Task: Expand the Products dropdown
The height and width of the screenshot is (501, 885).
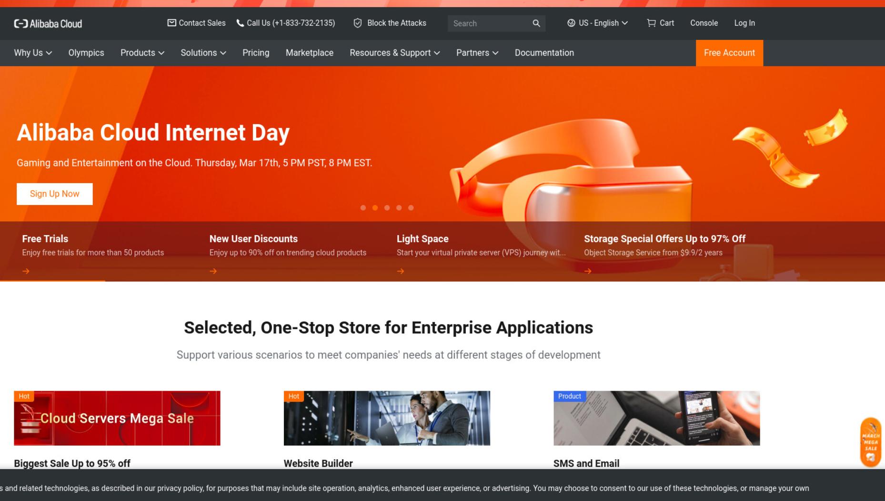Action: 142,53
